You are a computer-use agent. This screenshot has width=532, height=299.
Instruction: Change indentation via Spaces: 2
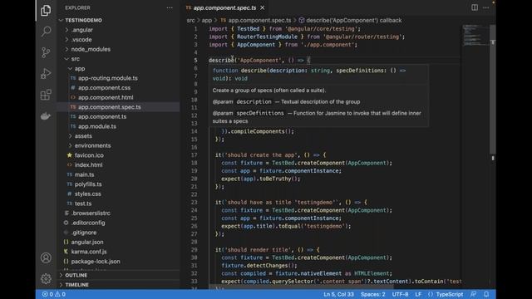pyautogui.click(x=372, y=294)
